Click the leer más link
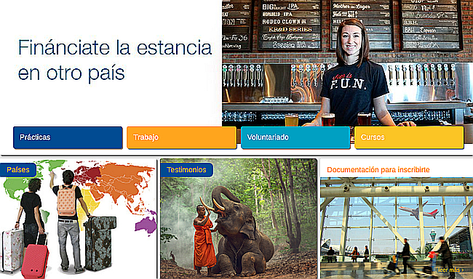The width and height of the screenshot is (473, 279). tap(449, 270)
